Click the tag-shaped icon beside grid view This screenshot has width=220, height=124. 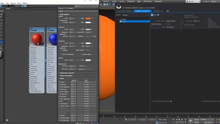coord(155,15)
